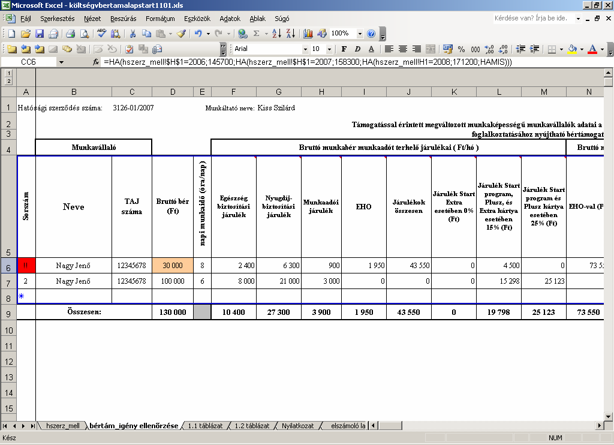Undo the last action

pos(198,34)
